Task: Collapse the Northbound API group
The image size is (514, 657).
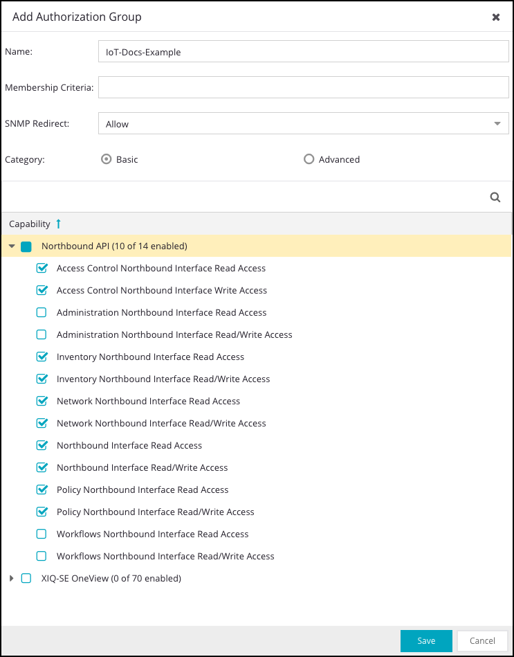Action: (12, 246)
